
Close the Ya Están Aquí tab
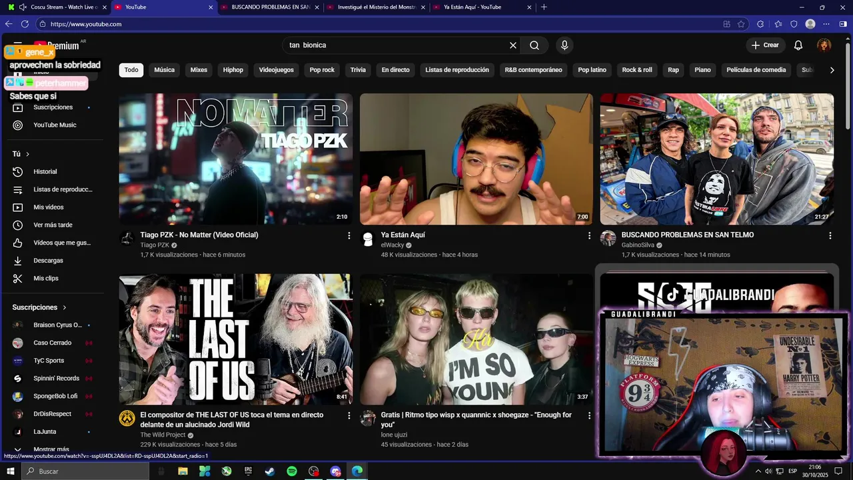(530, 7)
